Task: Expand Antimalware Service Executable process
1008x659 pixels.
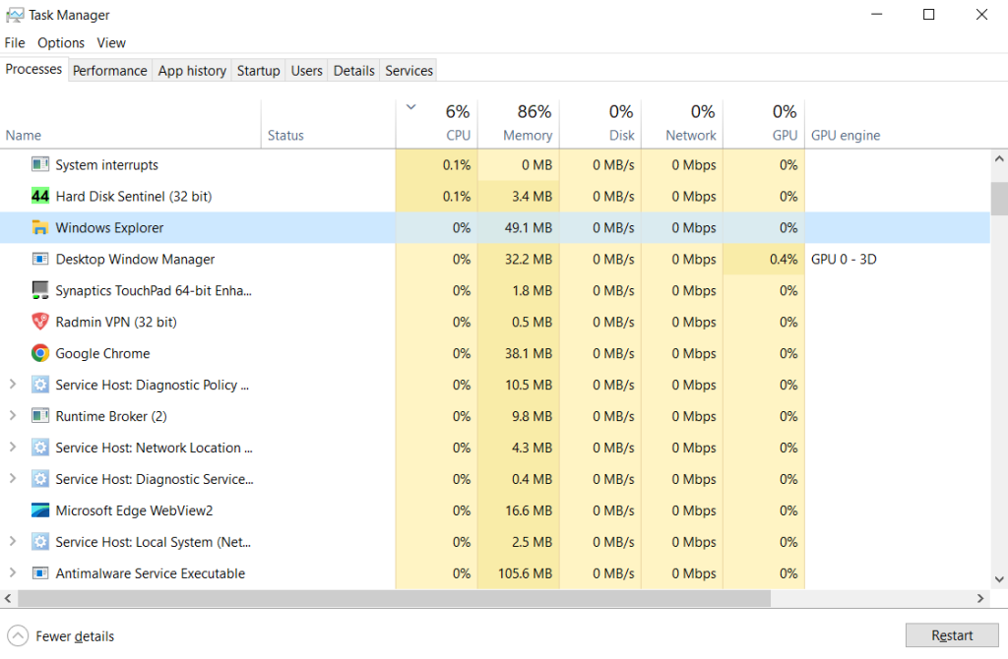Action: [12, 573]
